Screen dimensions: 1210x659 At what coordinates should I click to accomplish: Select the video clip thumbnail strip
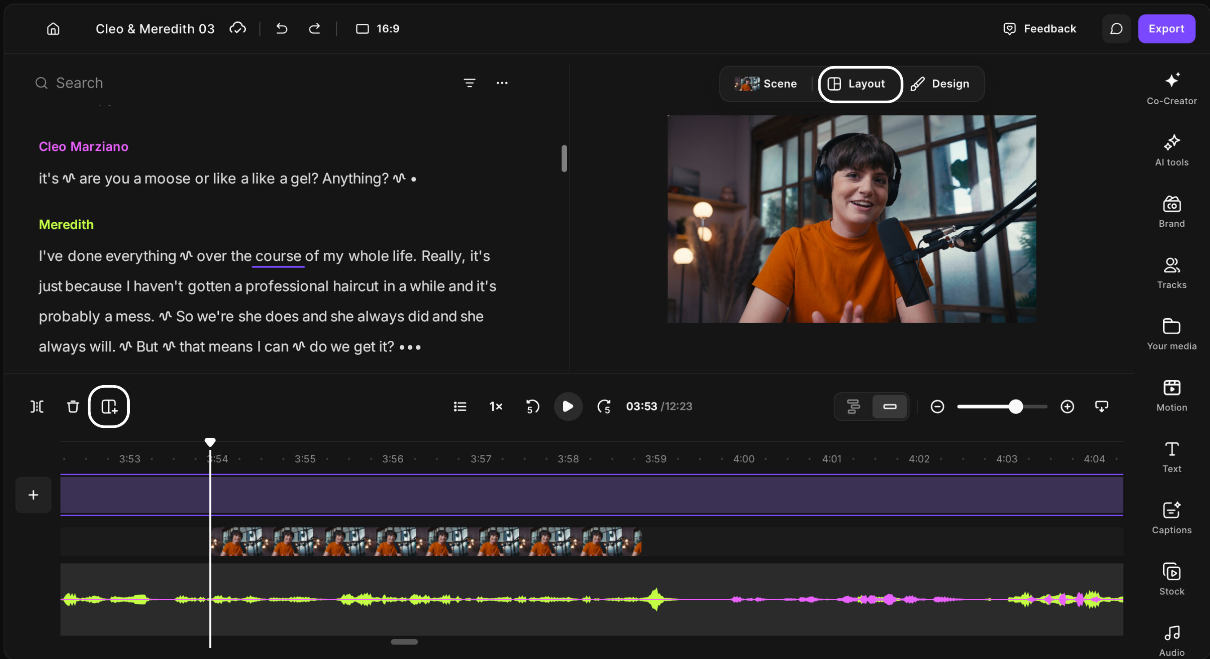[x=426, y=542]
